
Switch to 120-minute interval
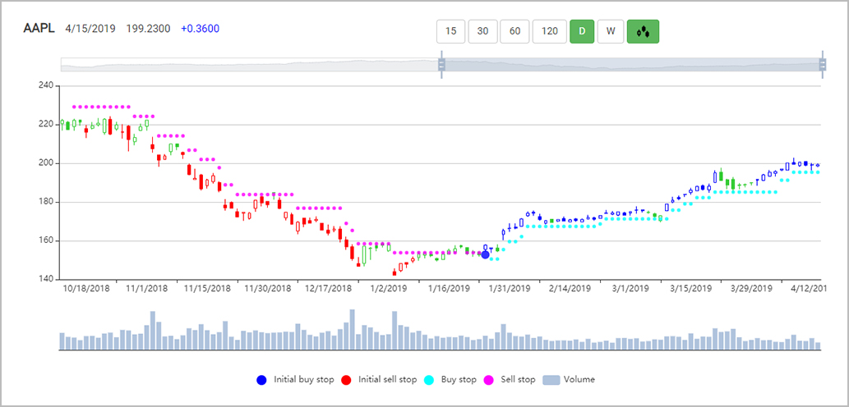(550, 32)
